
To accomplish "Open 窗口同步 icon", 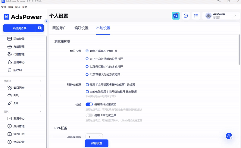I will pos(10,88).
